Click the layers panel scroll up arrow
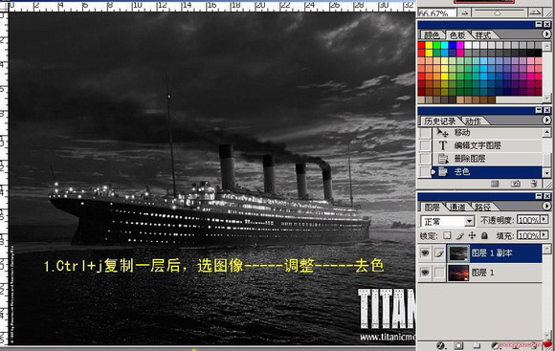 point(546,249)
